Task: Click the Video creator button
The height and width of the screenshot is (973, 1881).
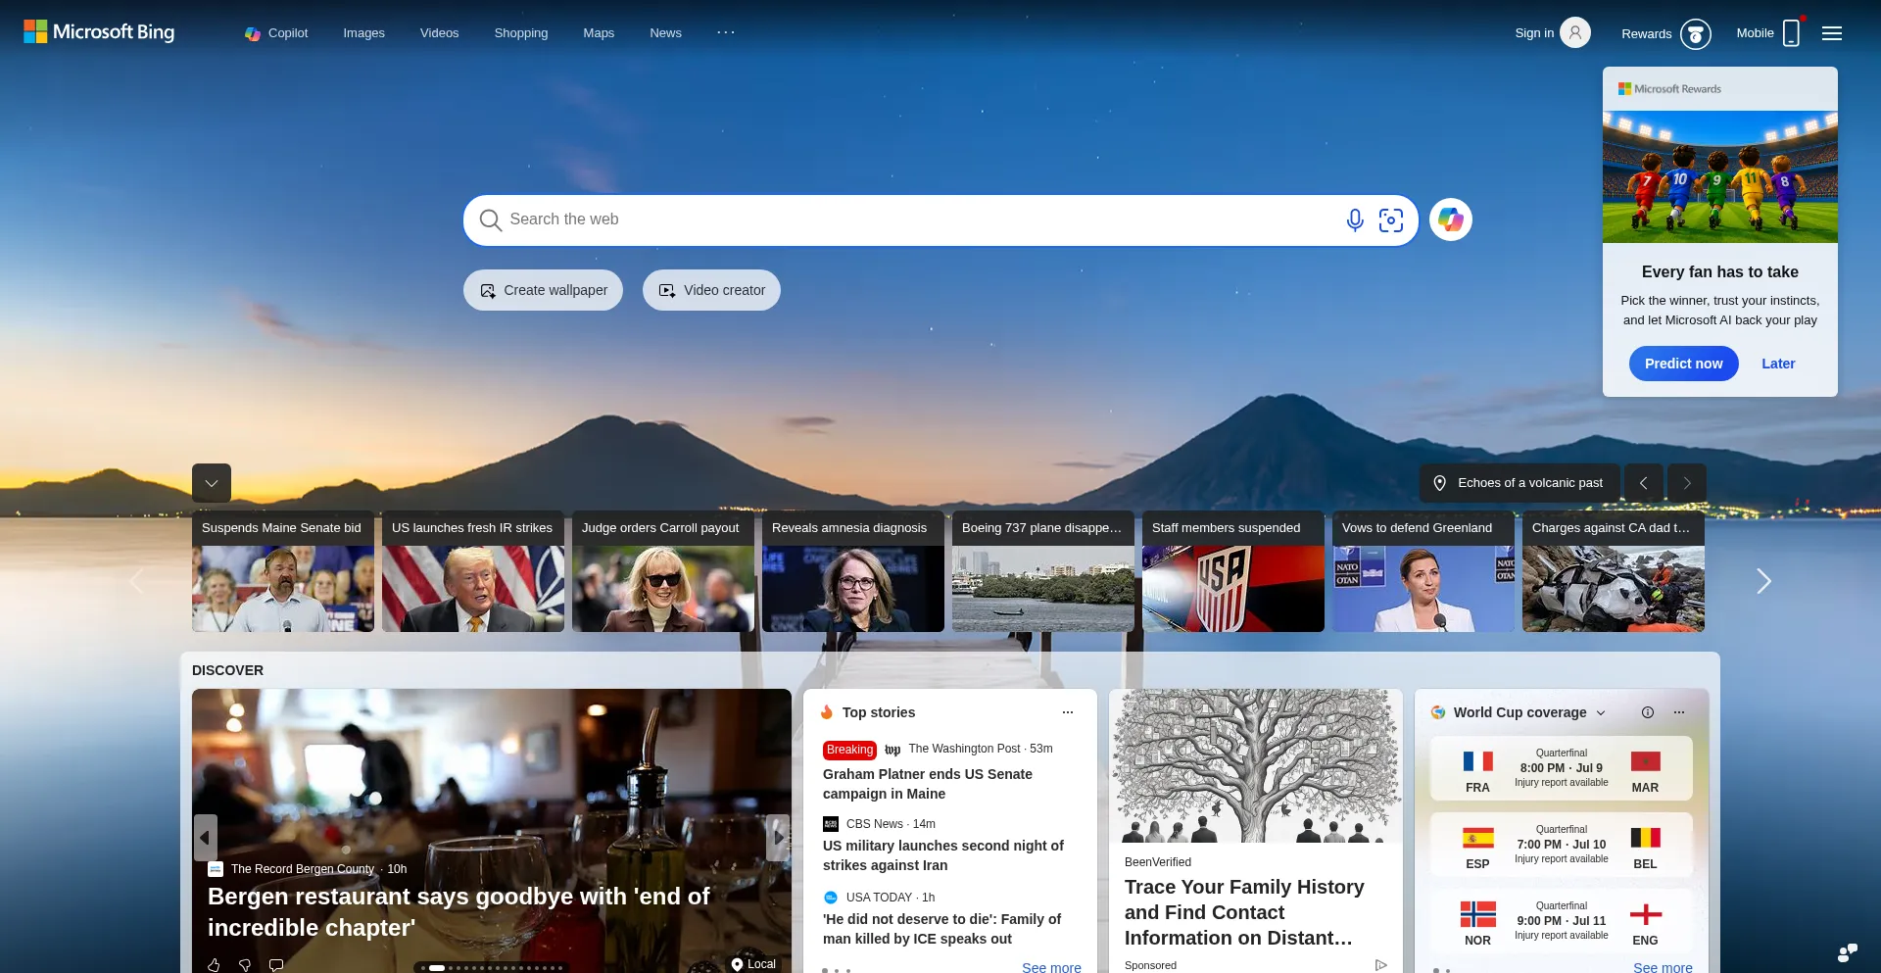Action: [711, 290]
